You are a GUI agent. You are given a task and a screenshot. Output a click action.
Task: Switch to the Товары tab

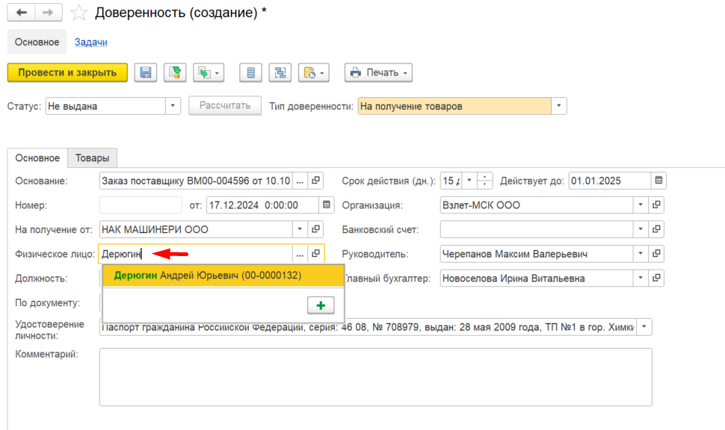pos(93,158)
